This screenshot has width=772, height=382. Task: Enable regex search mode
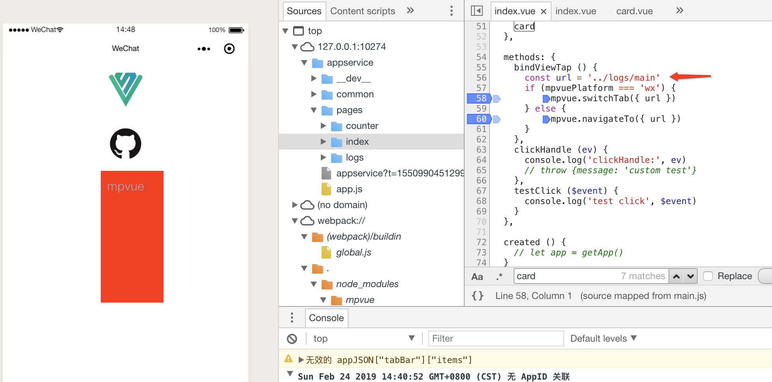499,276
